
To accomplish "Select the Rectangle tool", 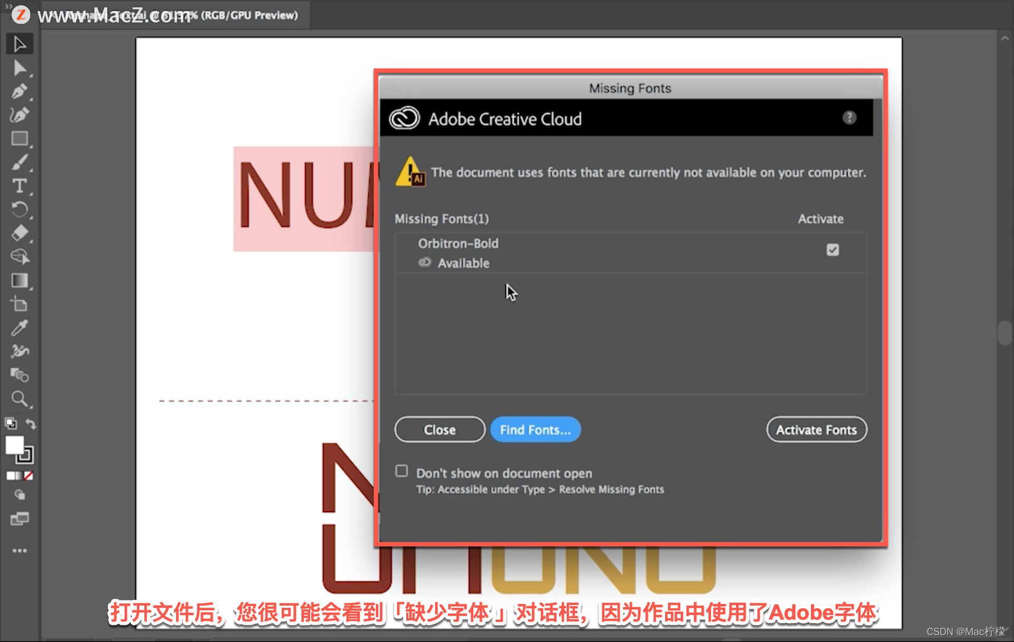I will 20,139.
